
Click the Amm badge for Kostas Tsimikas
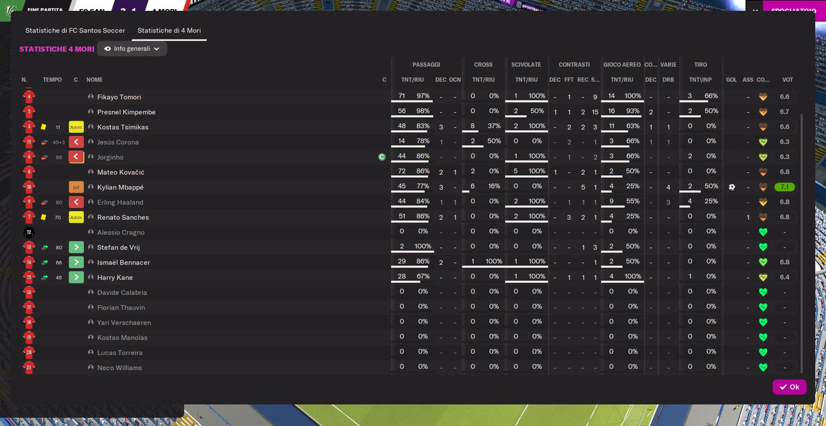tap(76, 127)
